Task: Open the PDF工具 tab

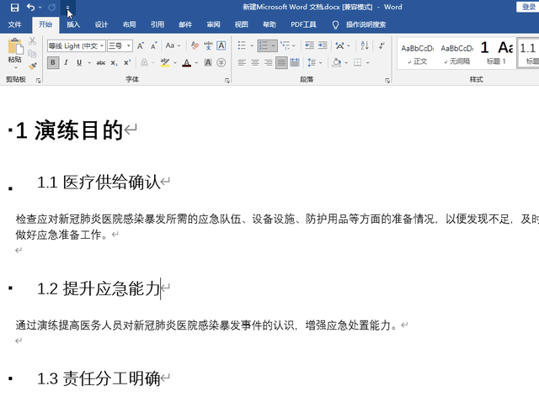Action: coord(303,24)
